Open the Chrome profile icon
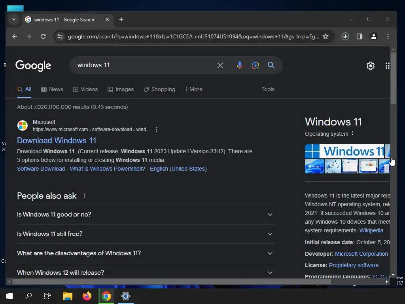 pyautogui.click(x=373, y=36)
